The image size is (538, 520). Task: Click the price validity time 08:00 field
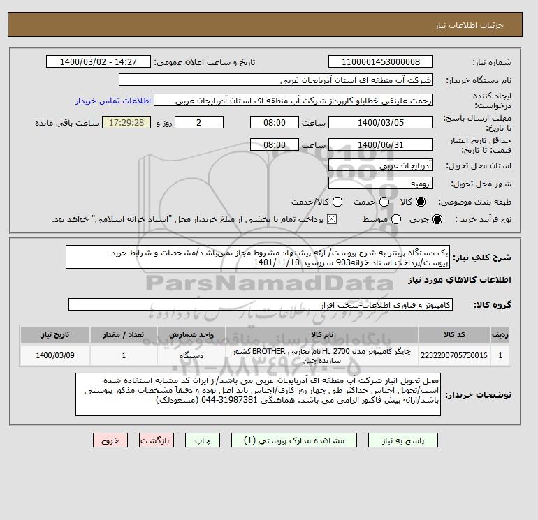click(x=275, y=144)
